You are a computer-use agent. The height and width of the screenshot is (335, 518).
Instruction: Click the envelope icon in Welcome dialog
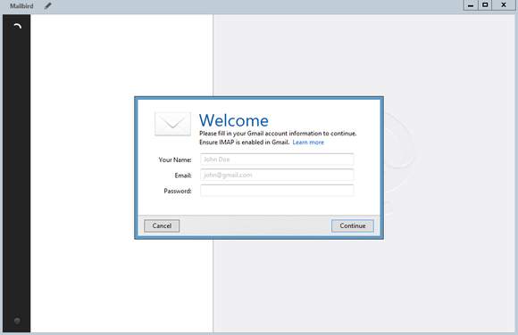pyautogui.click(x=172, y=124)
